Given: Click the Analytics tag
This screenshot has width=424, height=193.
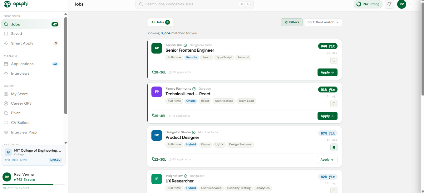Looking at the screenshot, I should point(263,188).
